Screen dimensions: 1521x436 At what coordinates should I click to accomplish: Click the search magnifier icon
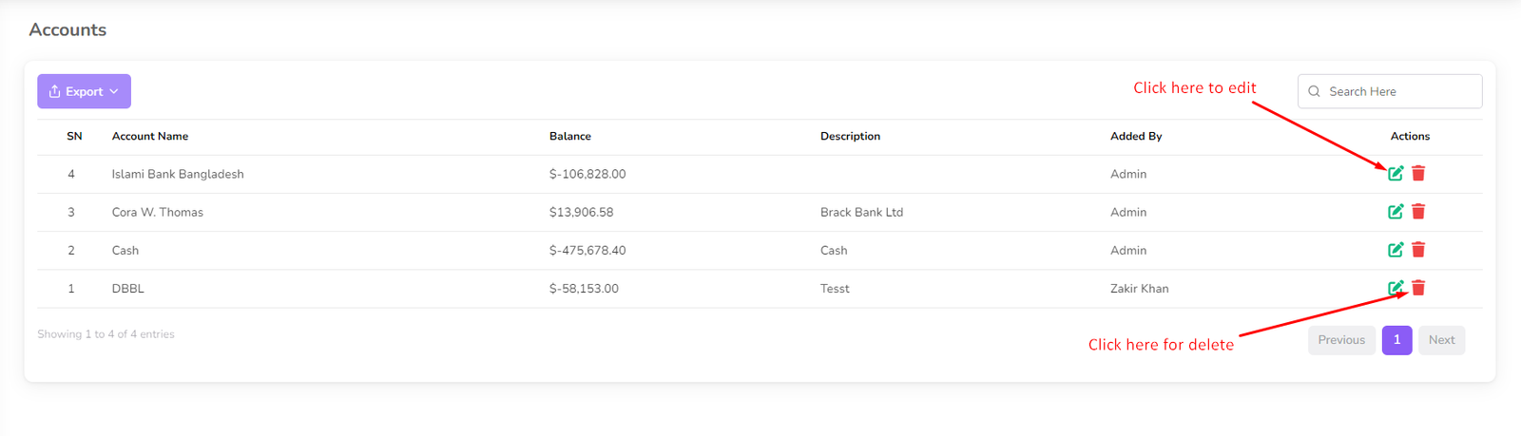tap(1314, 91)
